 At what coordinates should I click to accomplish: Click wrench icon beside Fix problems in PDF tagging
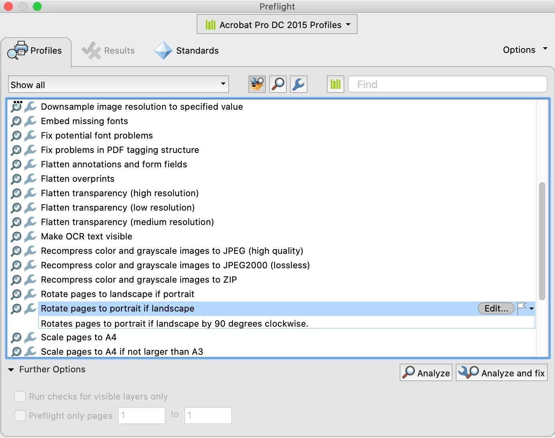pos(30,150)
